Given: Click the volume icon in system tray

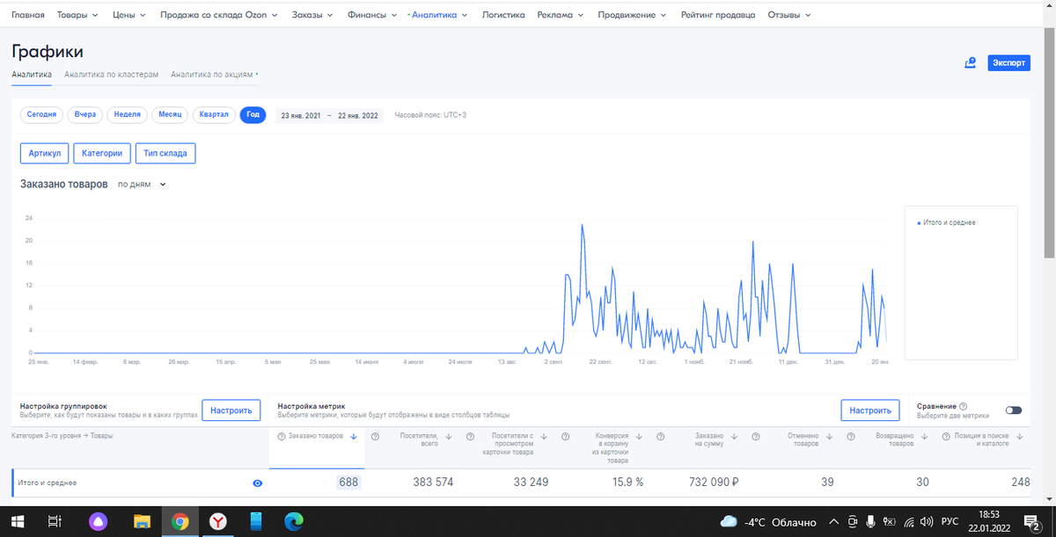Looking at the screenshot, I should point(926,521).
